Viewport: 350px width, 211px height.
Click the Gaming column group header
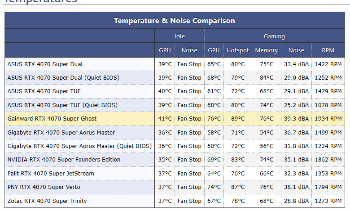pos(274,36)
